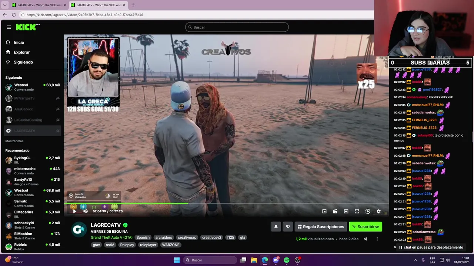The width and height of the screenshot is (474, 266).
Task: Click the URL address bar
Action: (x=196, y=15)
